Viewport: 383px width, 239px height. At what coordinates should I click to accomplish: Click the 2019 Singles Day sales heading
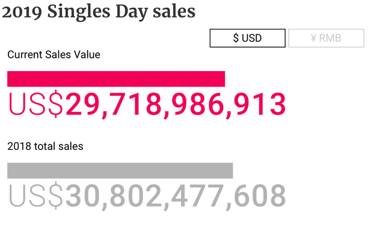pos(99,11)
